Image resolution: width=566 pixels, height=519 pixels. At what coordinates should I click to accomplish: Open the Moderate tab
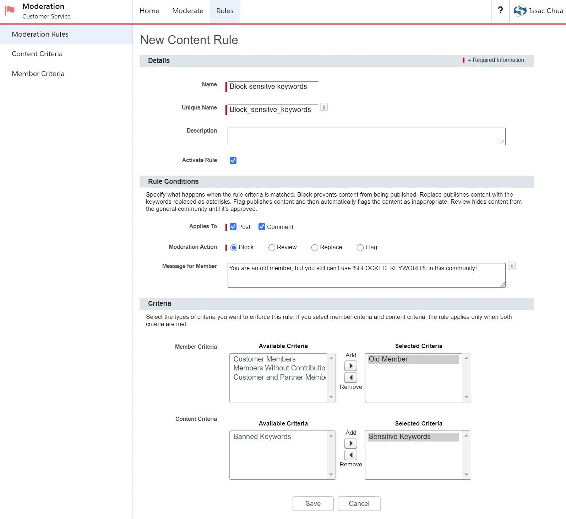click(x=188, y=11)
